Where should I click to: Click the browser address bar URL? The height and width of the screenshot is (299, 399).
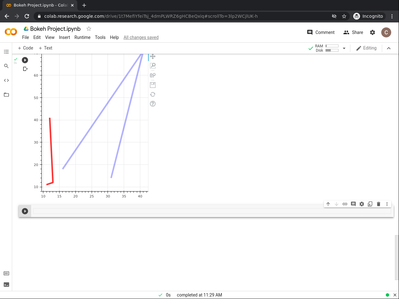click(151, 16)
